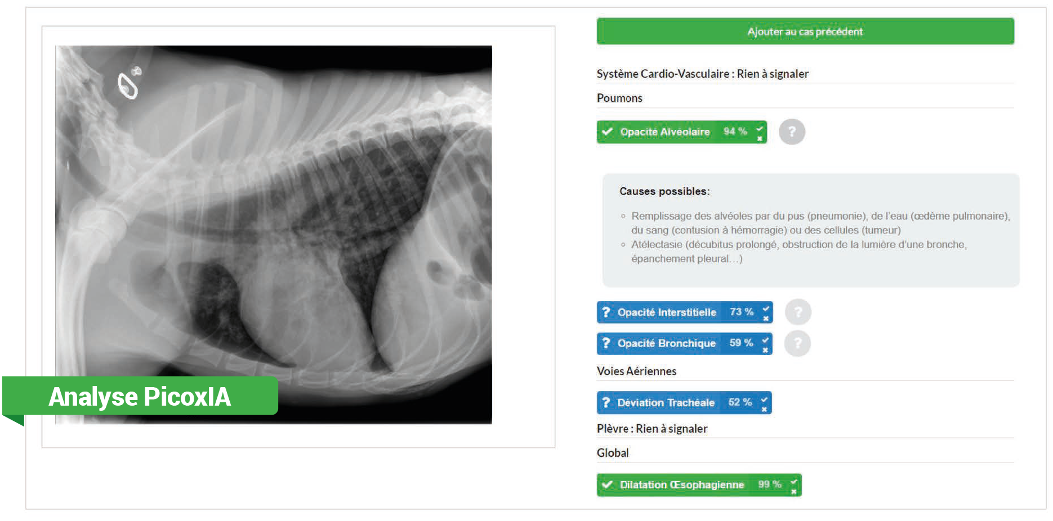
Task: Click 'Système Cardio-Vasculaire : Rien à signaler'
Action: [702, 74]
